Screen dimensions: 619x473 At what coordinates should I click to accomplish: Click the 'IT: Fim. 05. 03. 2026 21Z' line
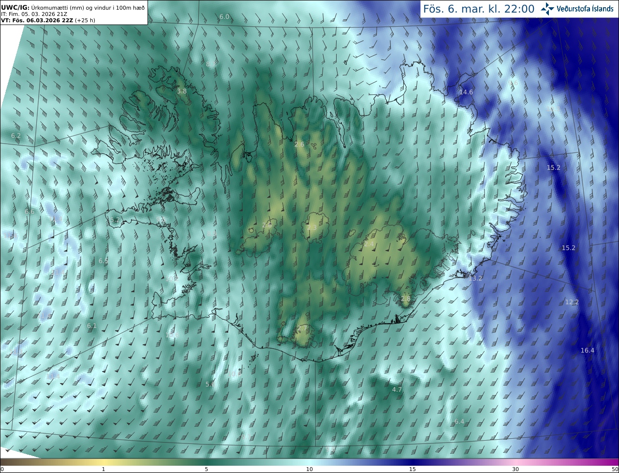34,14
